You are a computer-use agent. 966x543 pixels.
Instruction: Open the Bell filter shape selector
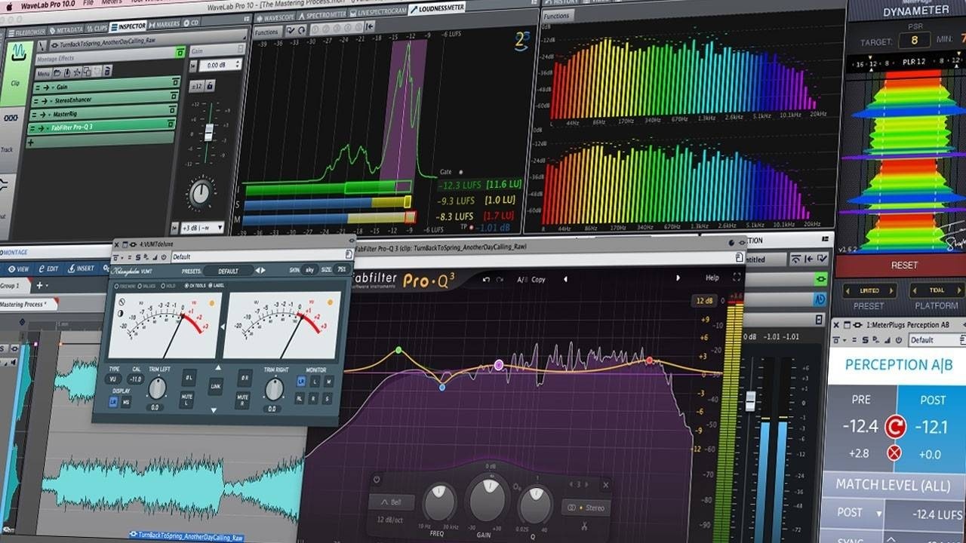(392, 503)
